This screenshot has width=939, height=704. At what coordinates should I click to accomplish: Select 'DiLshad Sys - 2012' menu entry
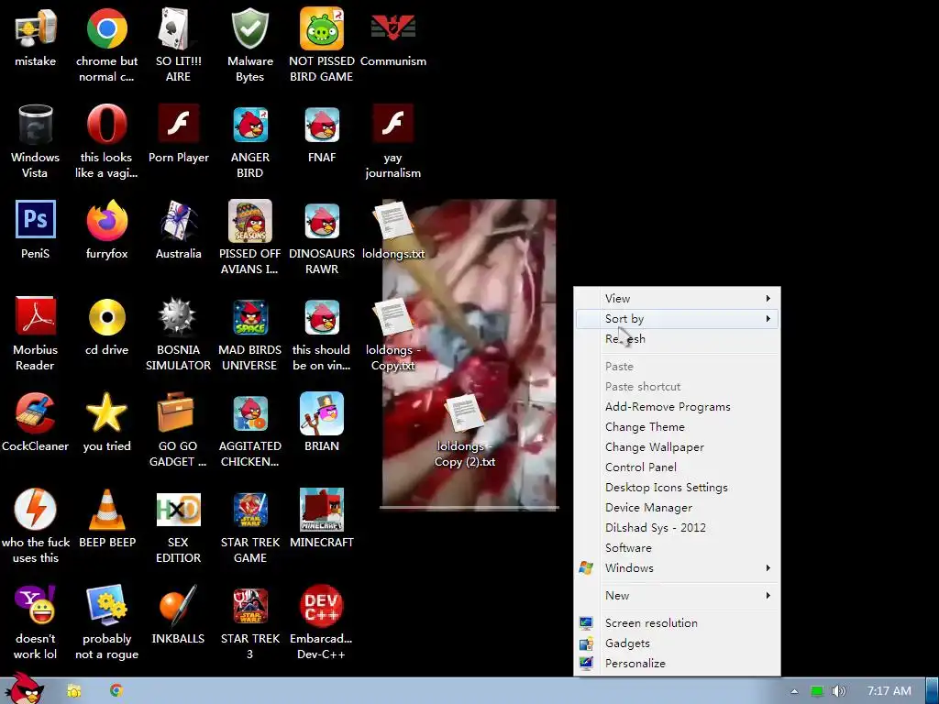point(677,527)
